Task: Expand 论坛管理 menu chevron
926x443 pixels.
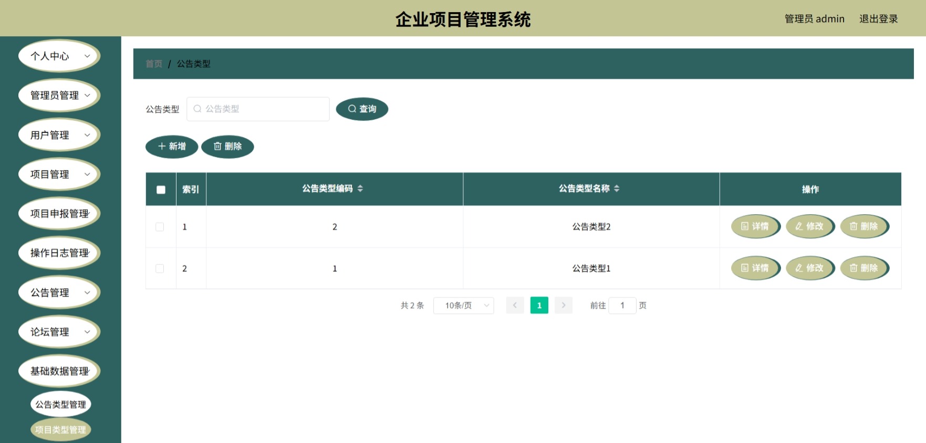Action: coord(87,332)
